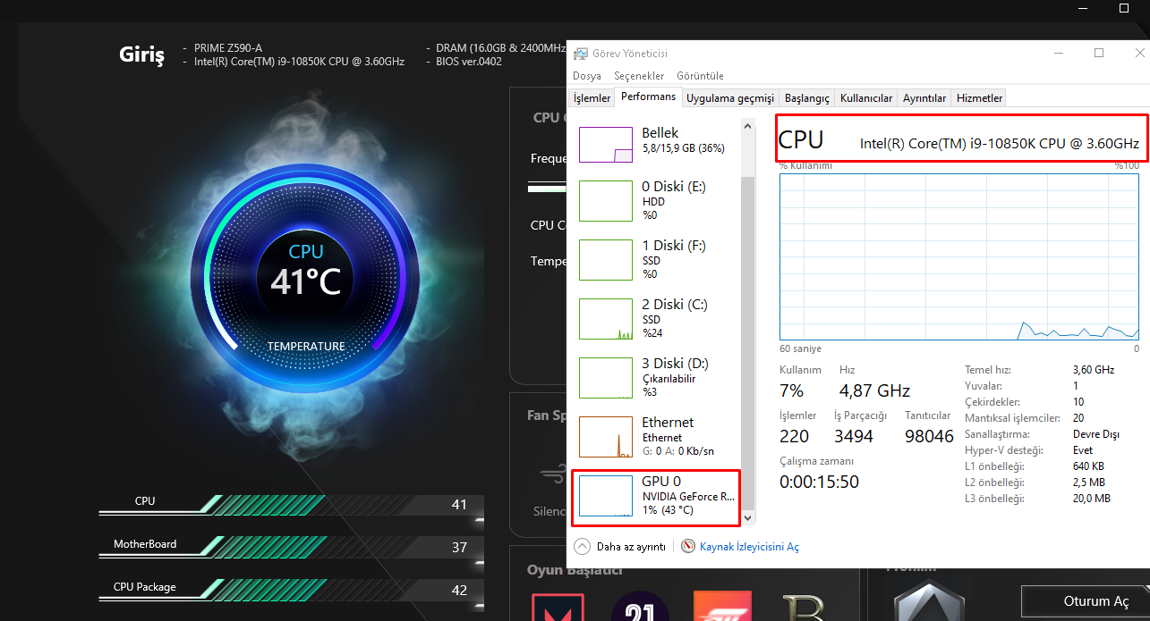Click the İş Parçacığı value 3494
The width and height of the screenshot is (1150, 621).
(854, 436)
